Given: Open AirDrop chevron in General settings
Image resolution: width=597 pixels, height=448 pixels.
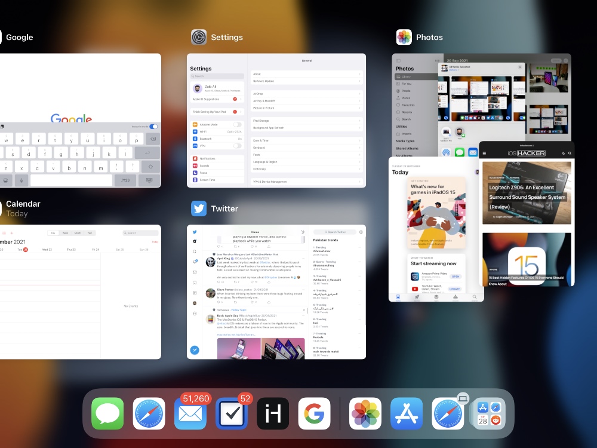Looking at the screenshot, I should coord(359,94).
